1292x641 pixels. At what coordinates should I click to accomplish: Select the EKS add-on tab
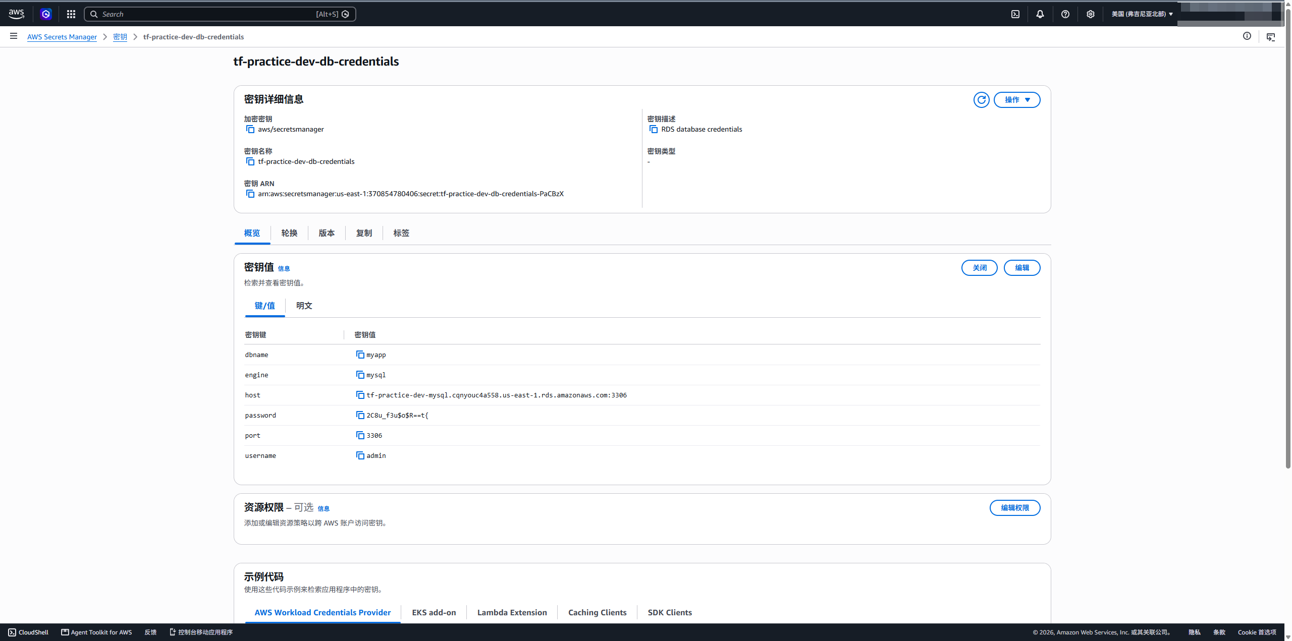coord(434,612)
